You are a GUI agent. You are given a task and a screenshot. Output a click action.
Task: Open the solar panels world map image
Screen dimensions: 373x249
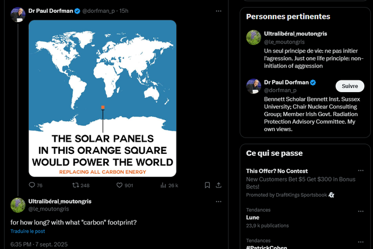point(103,98)
